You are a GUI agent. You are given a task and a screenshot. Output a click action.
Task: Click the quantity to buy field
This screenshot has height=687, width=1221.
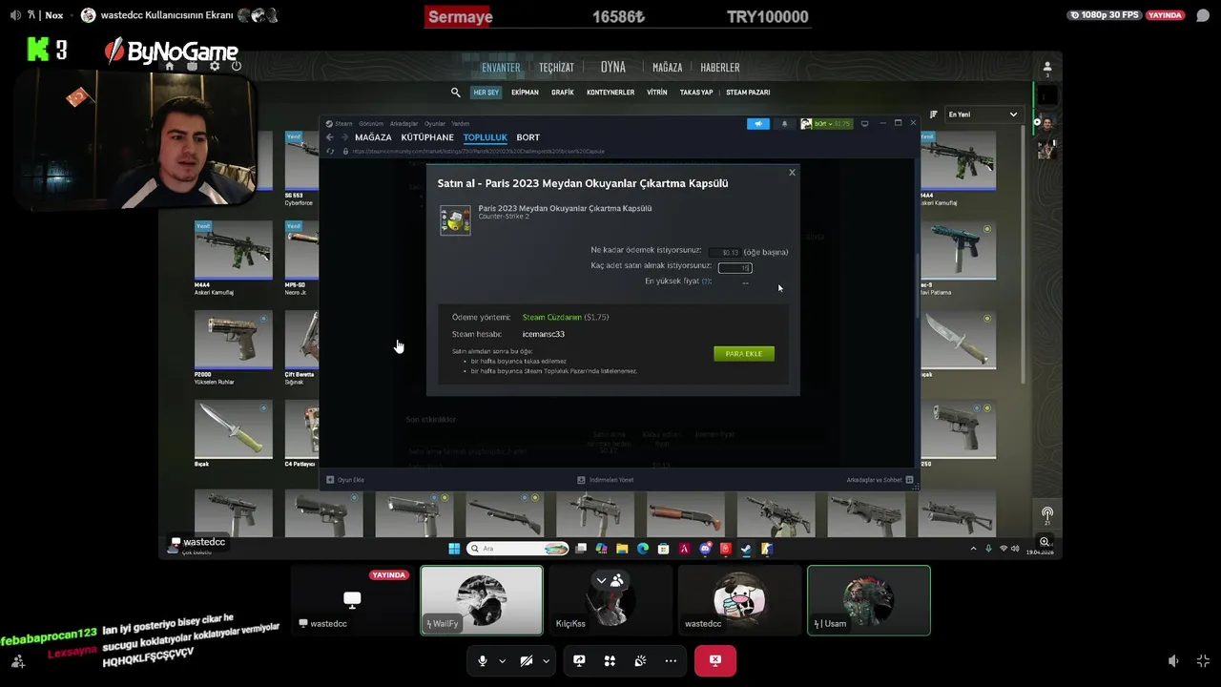(x=735, y=268)
